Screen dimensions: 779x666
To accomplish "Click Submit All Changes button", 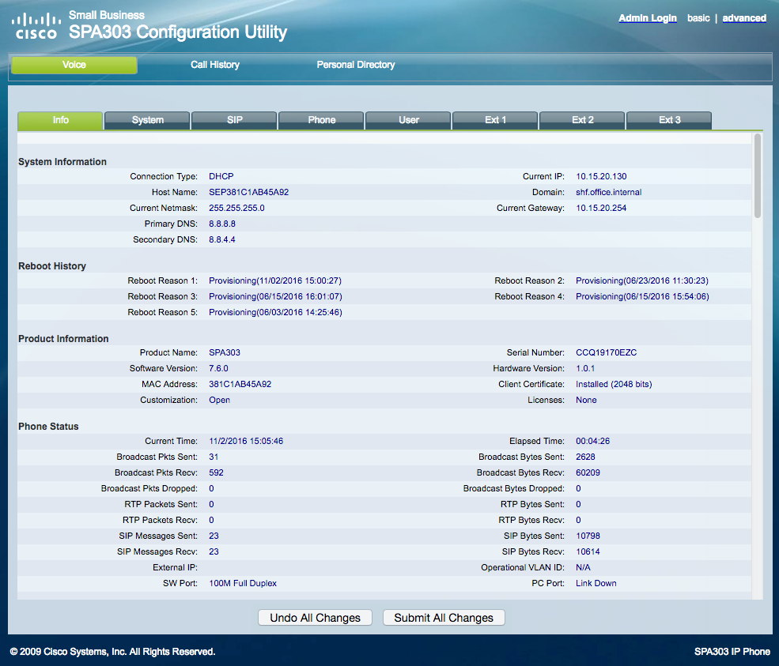I will (444, 618).
